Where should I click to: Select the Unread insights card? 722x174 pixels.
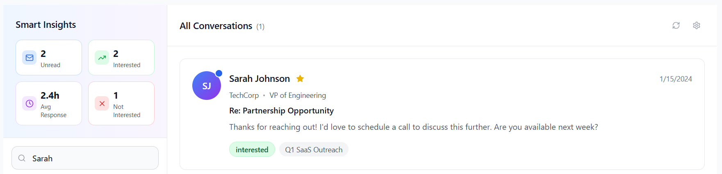click(49, 58)
